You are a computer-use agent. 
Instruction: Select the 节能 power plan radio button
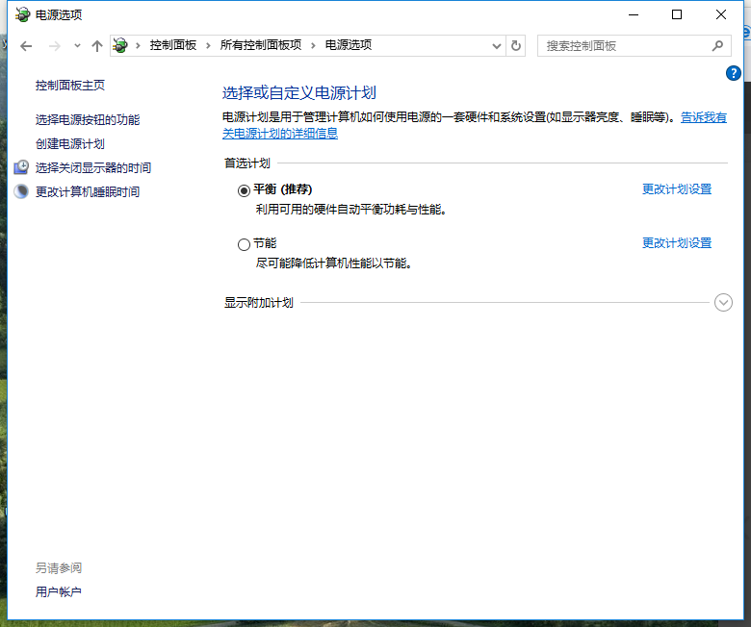(x=244, y=244)
